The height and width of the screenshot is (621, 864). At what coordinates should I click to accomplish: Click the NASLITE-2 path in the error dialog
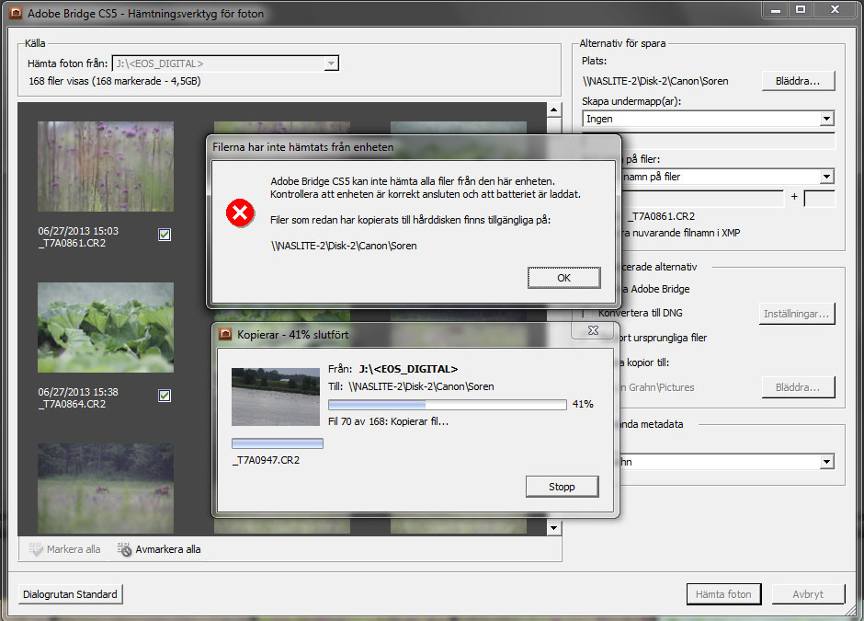coord(344,246)
